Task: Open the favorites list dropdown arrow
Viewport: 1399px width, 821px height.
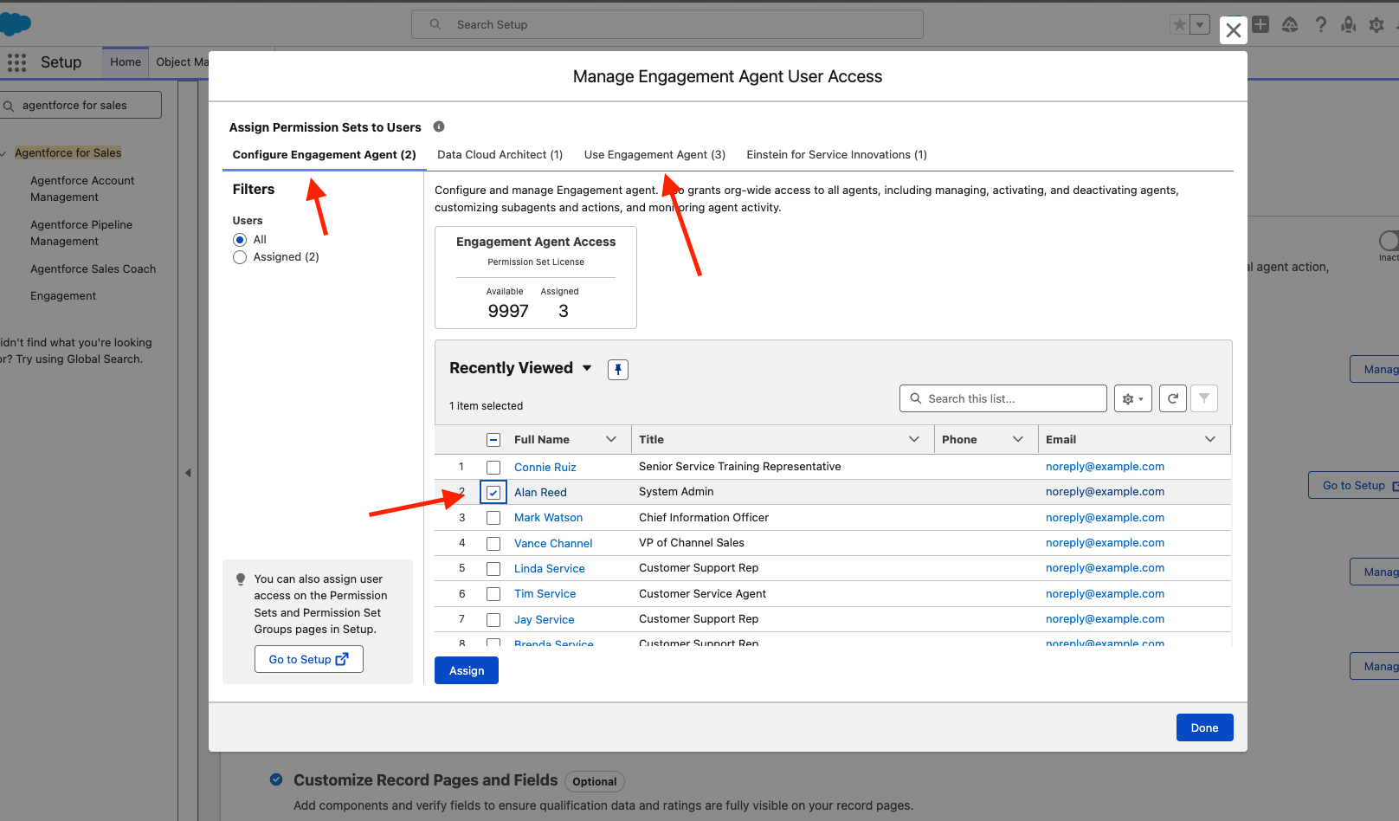Action: (x=1200, y=25)
